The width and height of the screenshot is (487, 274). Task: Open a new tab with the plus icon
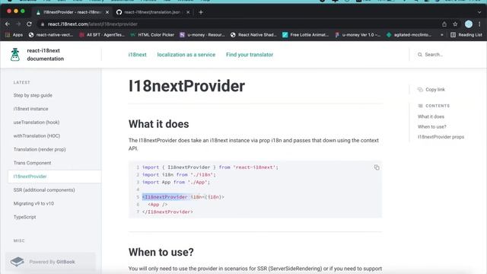(x=201, y=12)
